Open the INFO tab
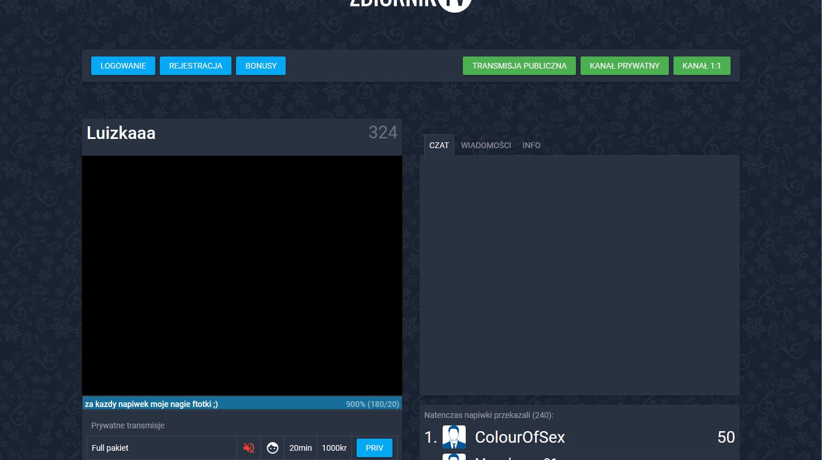 [531, 145]
